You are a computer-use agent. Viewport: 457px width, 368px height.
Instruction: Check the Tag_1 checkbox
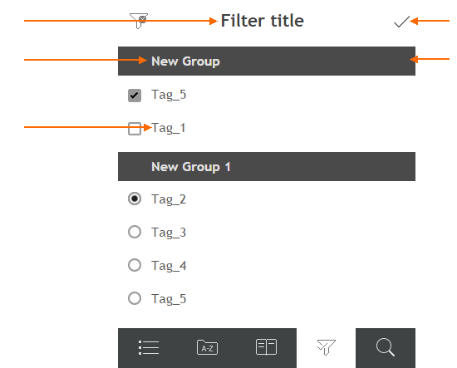pos(135,129)
